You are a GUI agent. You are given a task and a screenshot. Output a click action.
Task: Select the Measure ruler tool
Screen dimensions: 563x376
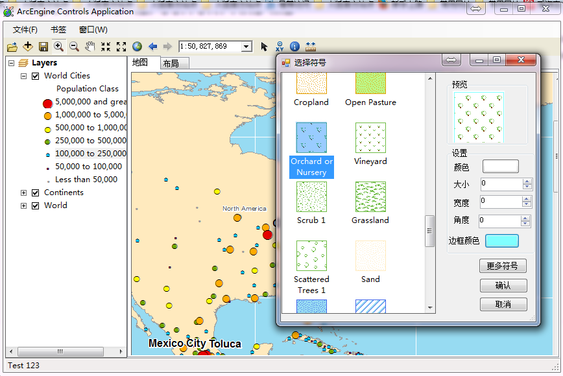pyautogui.click(x=311, y=46)
